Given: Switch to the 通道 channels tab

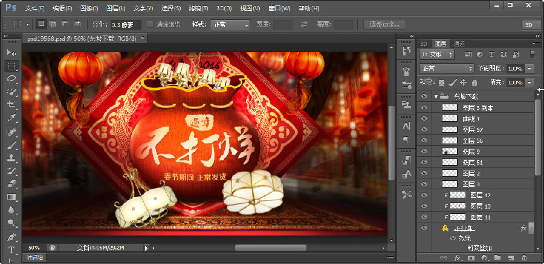Looking at the screenshot, I should [459, 43].
